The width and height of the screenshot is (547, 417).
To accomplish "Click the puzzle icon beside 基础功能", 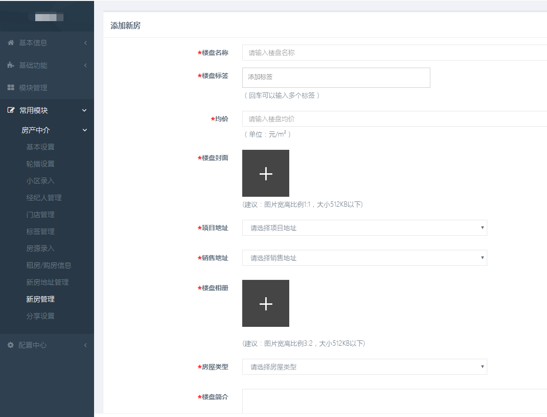I will click(x=11, y=65).
